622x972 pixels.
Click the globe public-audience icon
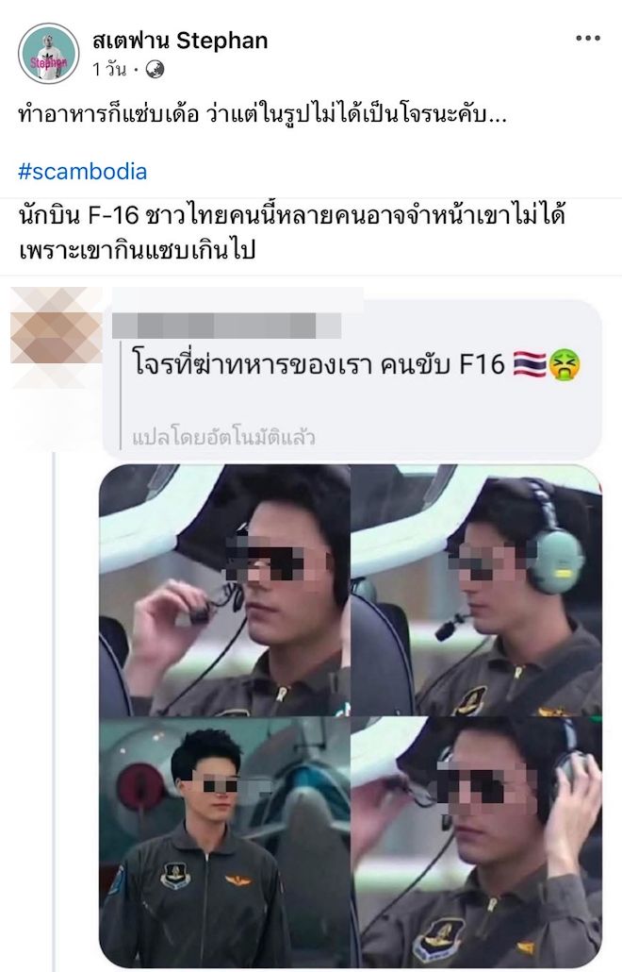point(155,70)
